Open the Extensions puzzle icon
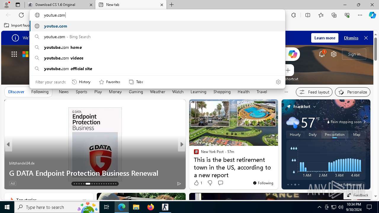The height and width of the screenshot is (213, 379). coord(293,15)
